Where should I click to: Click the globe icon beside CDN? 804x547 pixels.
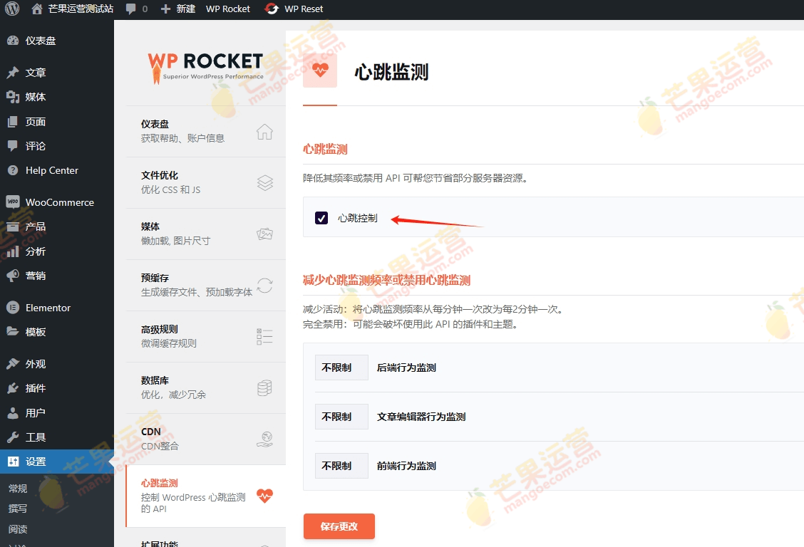264,439
